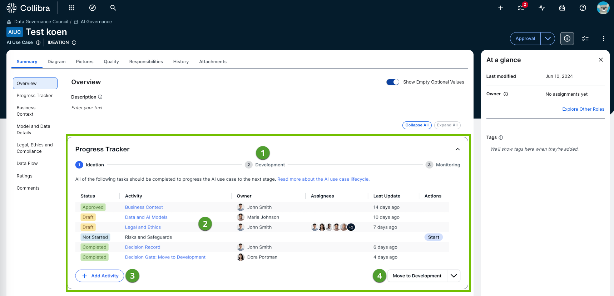The image size is (614, 296).
Task: Close the At a glance panel
Action: tap(601, 60)
